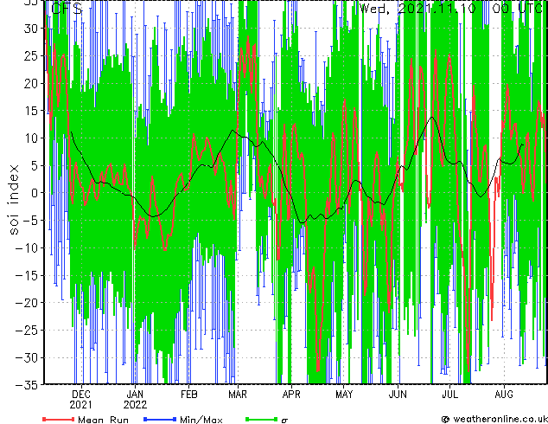This screenshot has width=548, height=424.
Task: Click the 'Wed, 2021.11.10 00 UTC' date text
Action: [x=451, y=8]
